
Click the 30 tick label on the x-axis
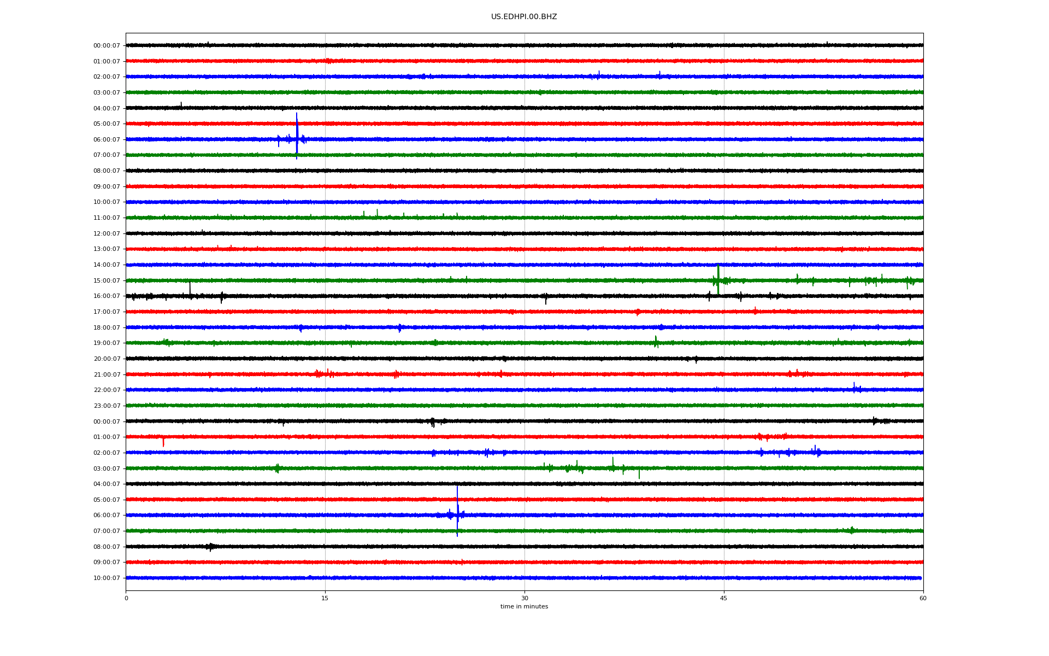tap(524, 598)
